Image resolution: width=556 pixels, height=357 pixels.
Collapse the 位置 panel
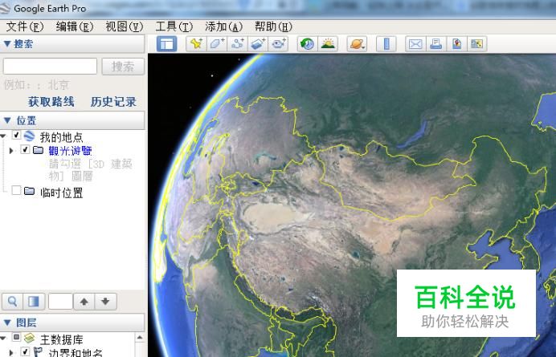point(7,120)
